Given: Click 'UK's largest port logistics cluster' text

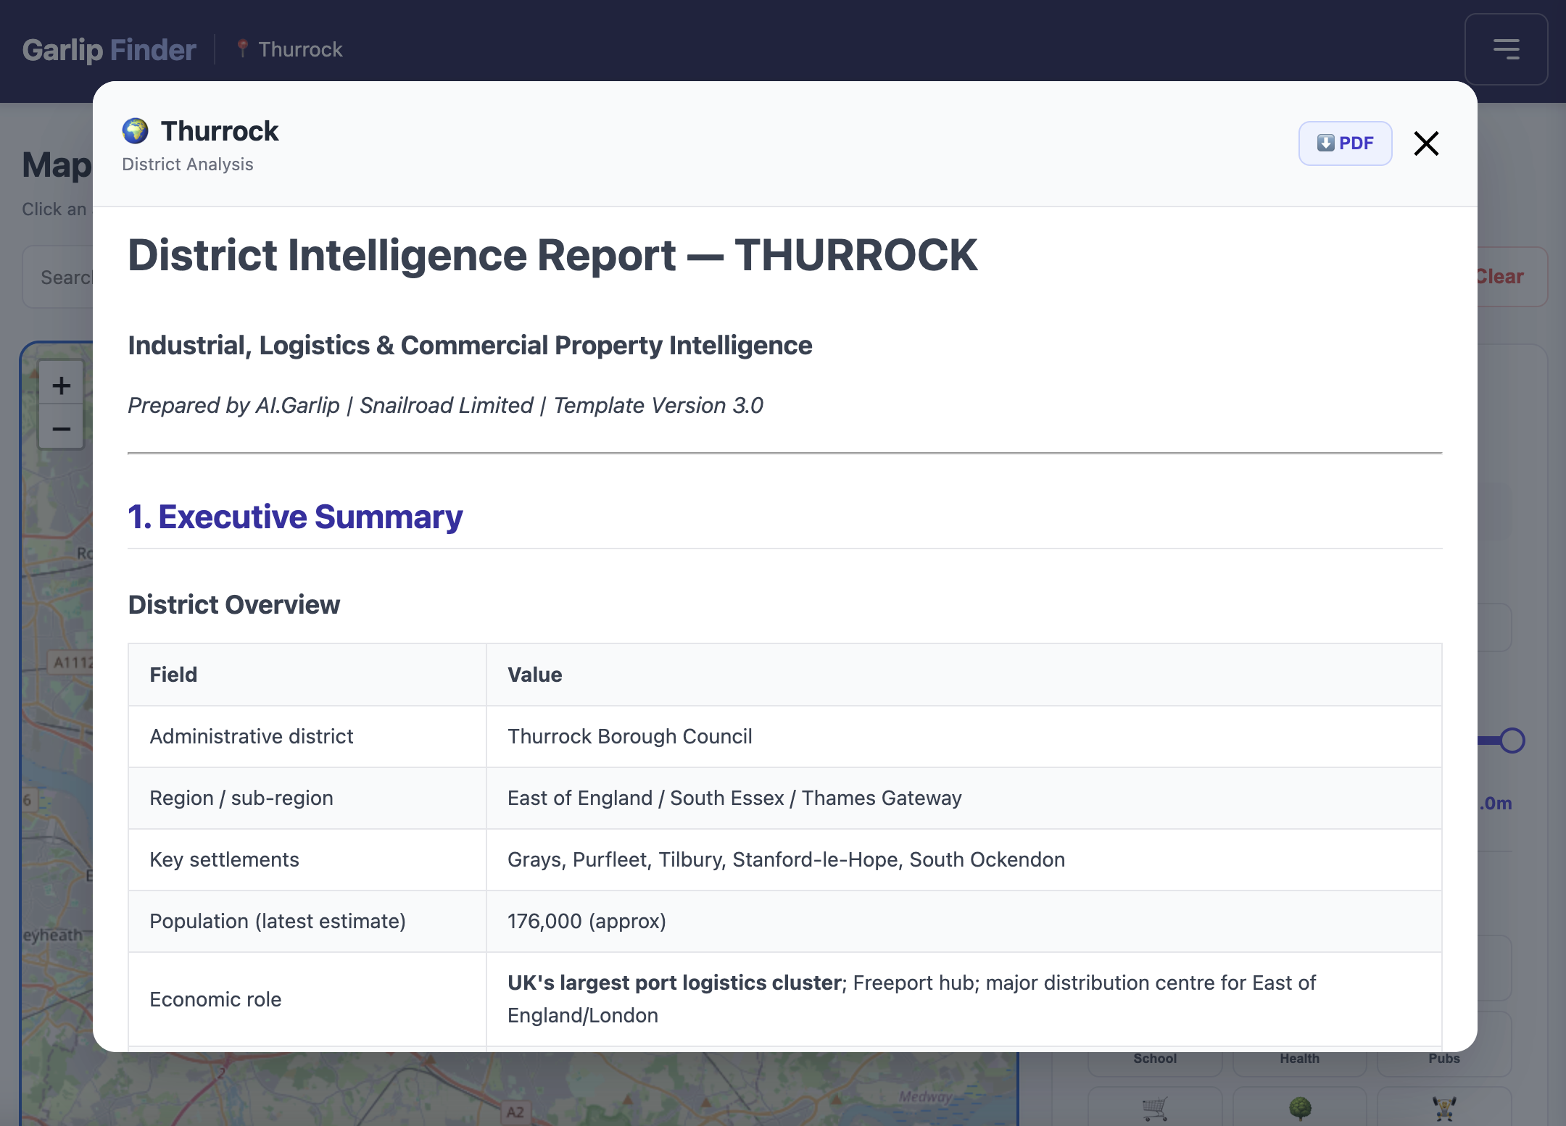Looking at the screenshot, I should coord(674,983).
